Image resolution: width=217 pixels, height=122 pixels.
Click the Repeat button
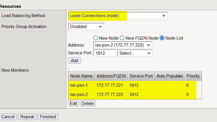[x=27, y=117]
